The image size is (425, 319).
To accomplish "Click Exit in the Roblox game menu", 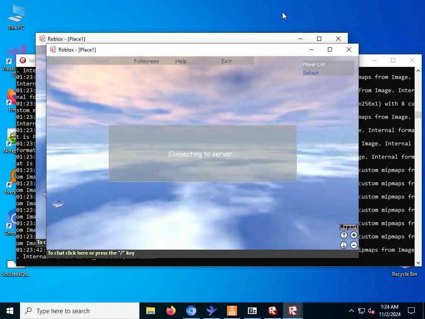I will coord(226,61).
